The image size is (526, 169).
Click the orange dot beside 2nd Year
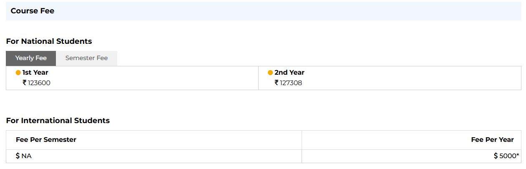(x=270, y=73)
